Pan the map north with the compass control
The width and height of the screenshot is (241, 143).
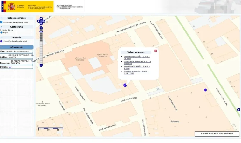click(41, 18)
